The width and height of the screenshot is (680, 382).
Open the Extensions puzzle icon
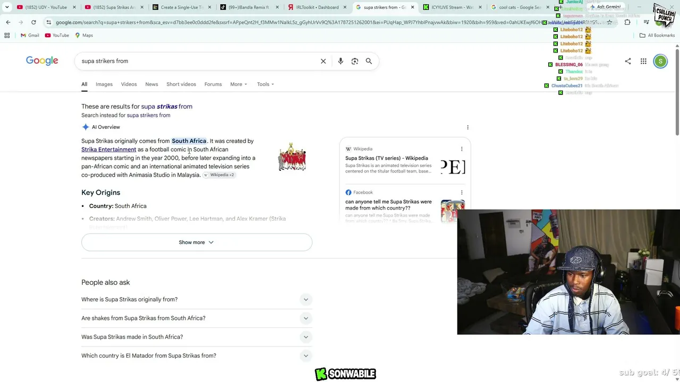[627, 22]
